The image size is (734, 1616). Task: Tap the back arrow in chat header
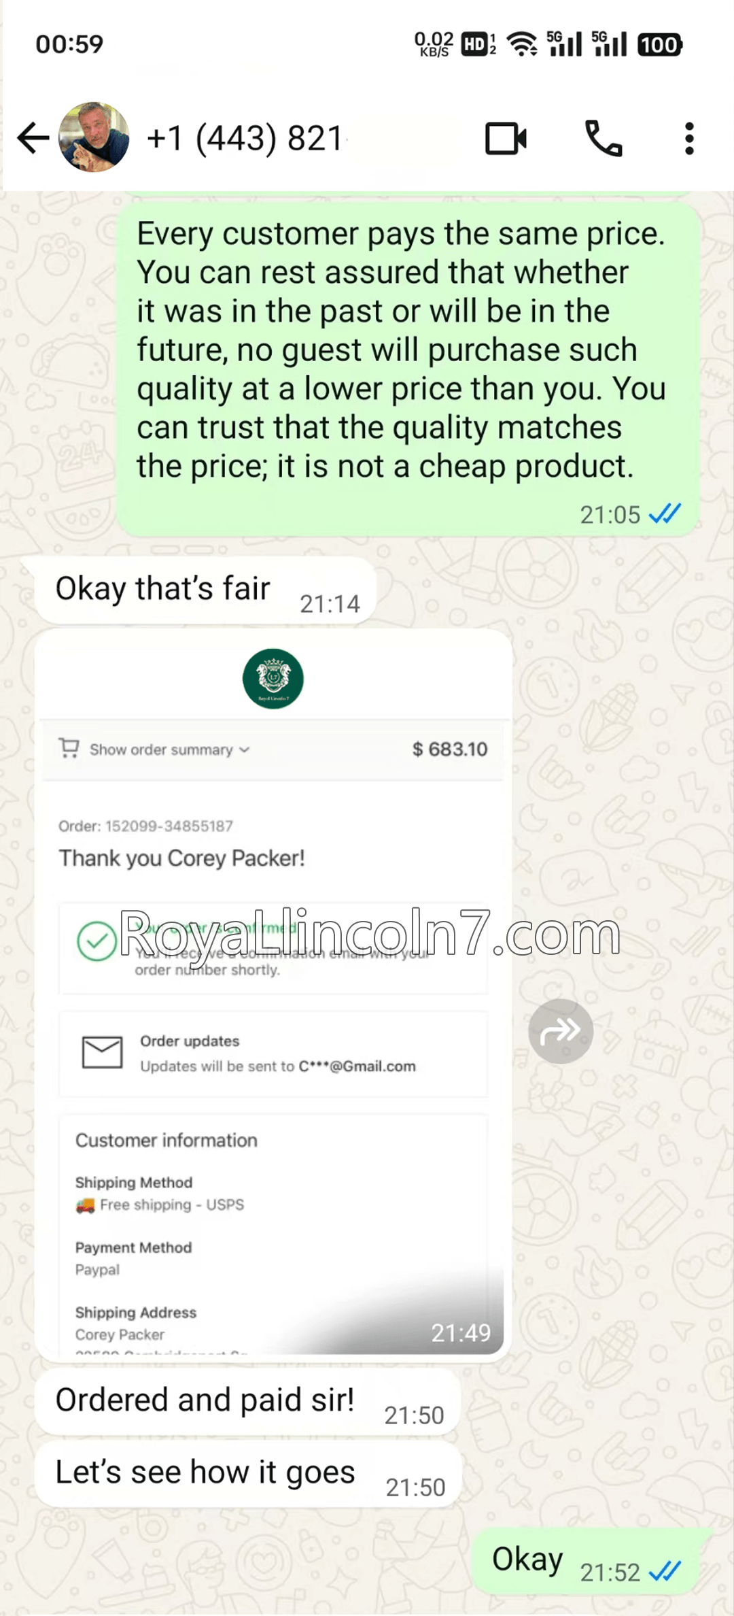coord(33,138)
